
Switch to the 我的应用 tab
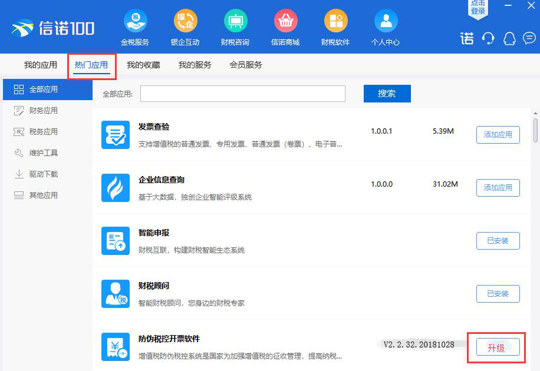pyautogui.click(x=41, y=65)
